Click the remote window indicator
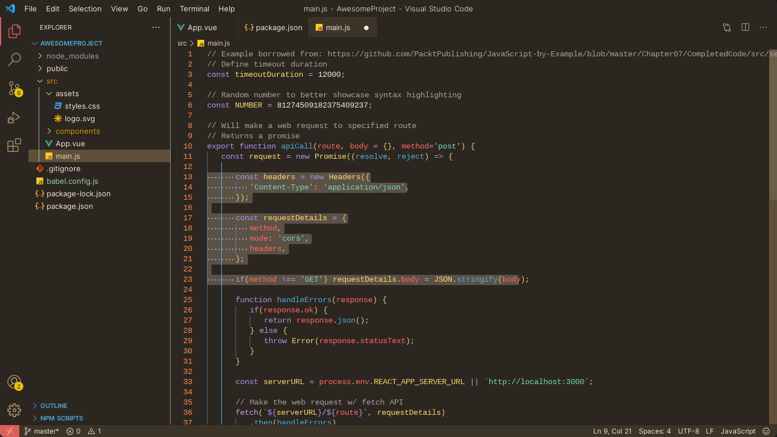 tap(9, 431)
